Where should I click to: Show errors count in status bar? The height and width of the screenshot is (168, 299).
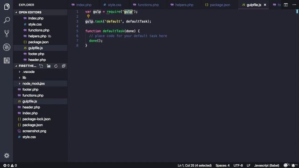click(x=6, y=165)
